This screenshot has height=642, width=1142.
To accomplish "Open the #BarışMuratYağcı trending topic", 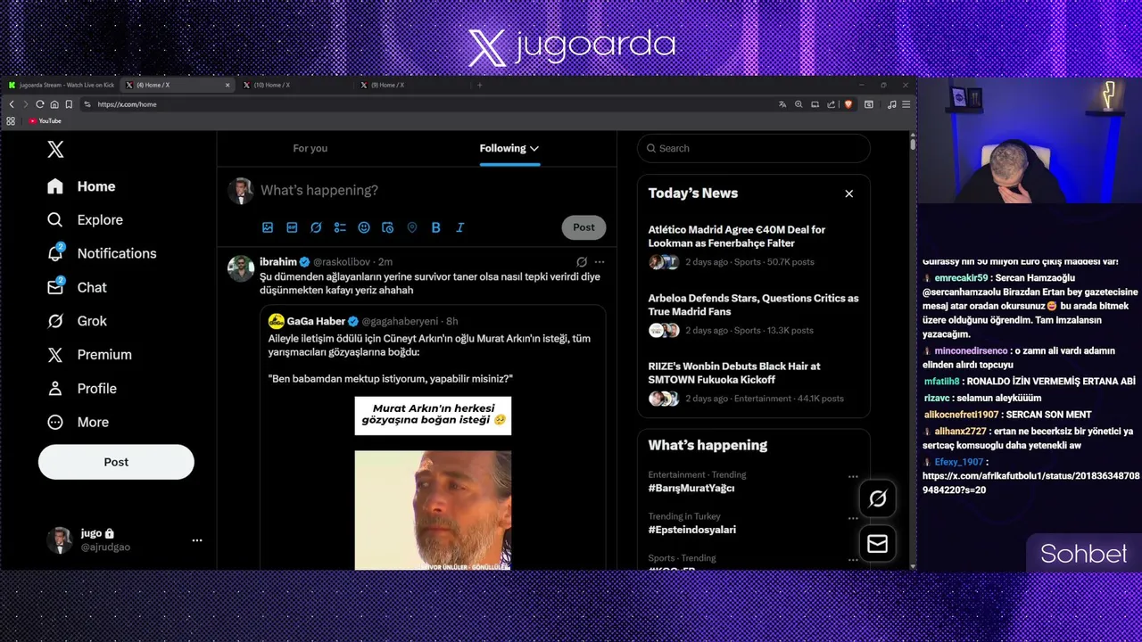I will (691, 489).
